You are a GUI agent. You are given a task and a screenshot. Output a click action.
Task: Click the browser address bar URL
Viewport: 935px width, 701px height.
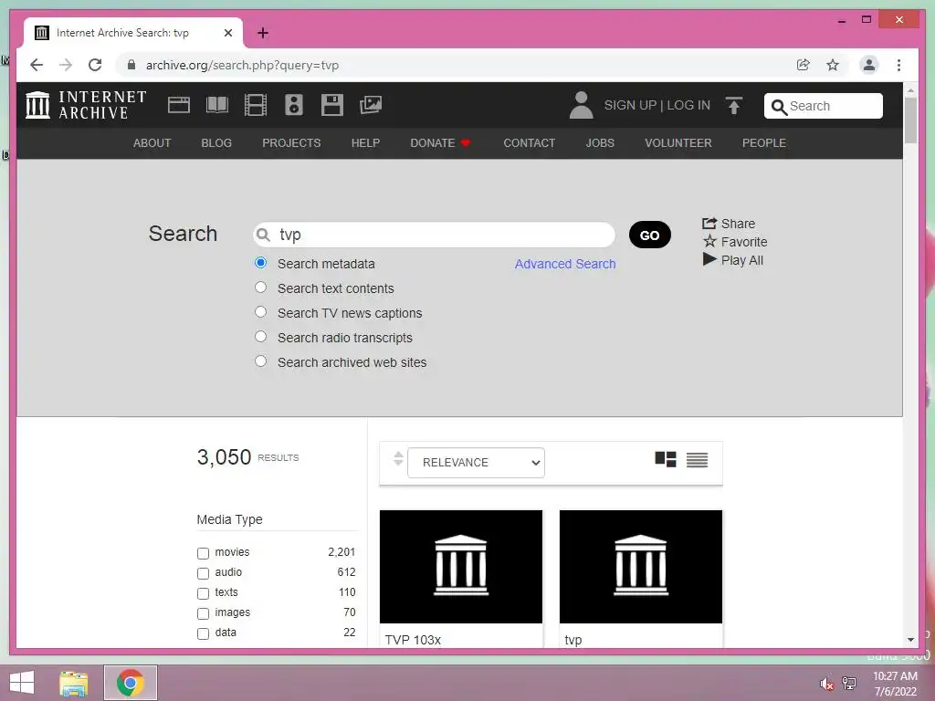[242, 65]
